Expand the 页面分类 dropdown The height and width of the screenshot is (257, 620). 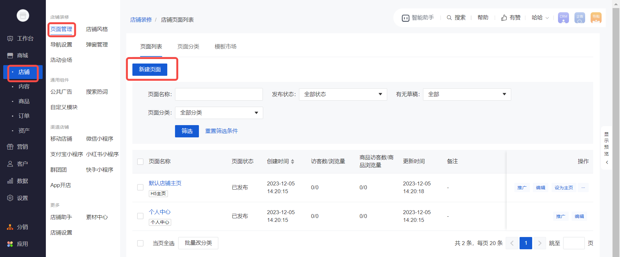[219, 113]
